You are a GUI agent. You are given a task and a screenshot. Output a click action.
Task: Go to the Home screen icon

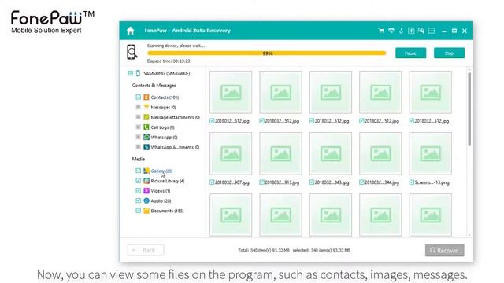[x=130, y=31]
